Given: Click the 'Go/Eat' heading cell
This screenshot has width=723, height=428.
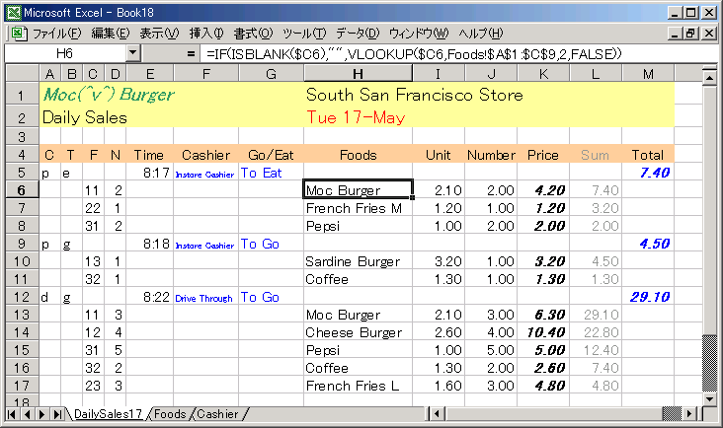Looking at the screenshot, I should click(x=271, y=155).
